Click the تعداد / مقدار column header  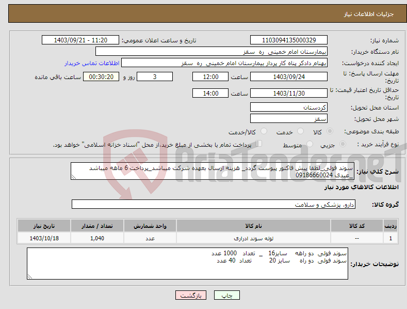pyautogui.click(x=97, y=226)
